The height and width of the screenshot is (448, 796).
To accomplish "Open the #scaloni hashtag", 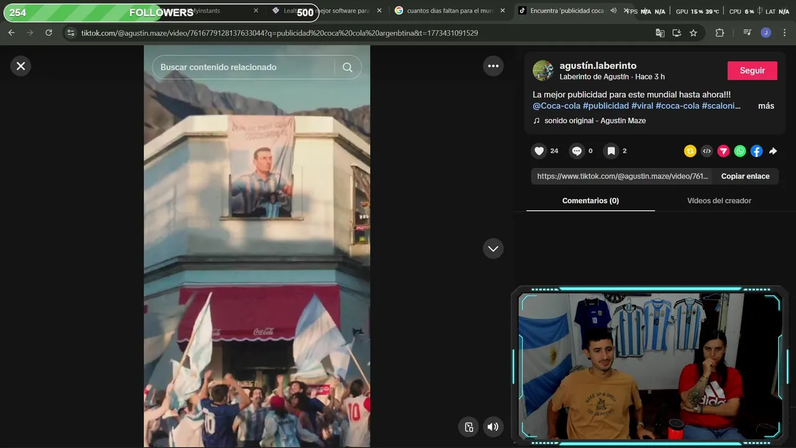I will coord(721,106).
